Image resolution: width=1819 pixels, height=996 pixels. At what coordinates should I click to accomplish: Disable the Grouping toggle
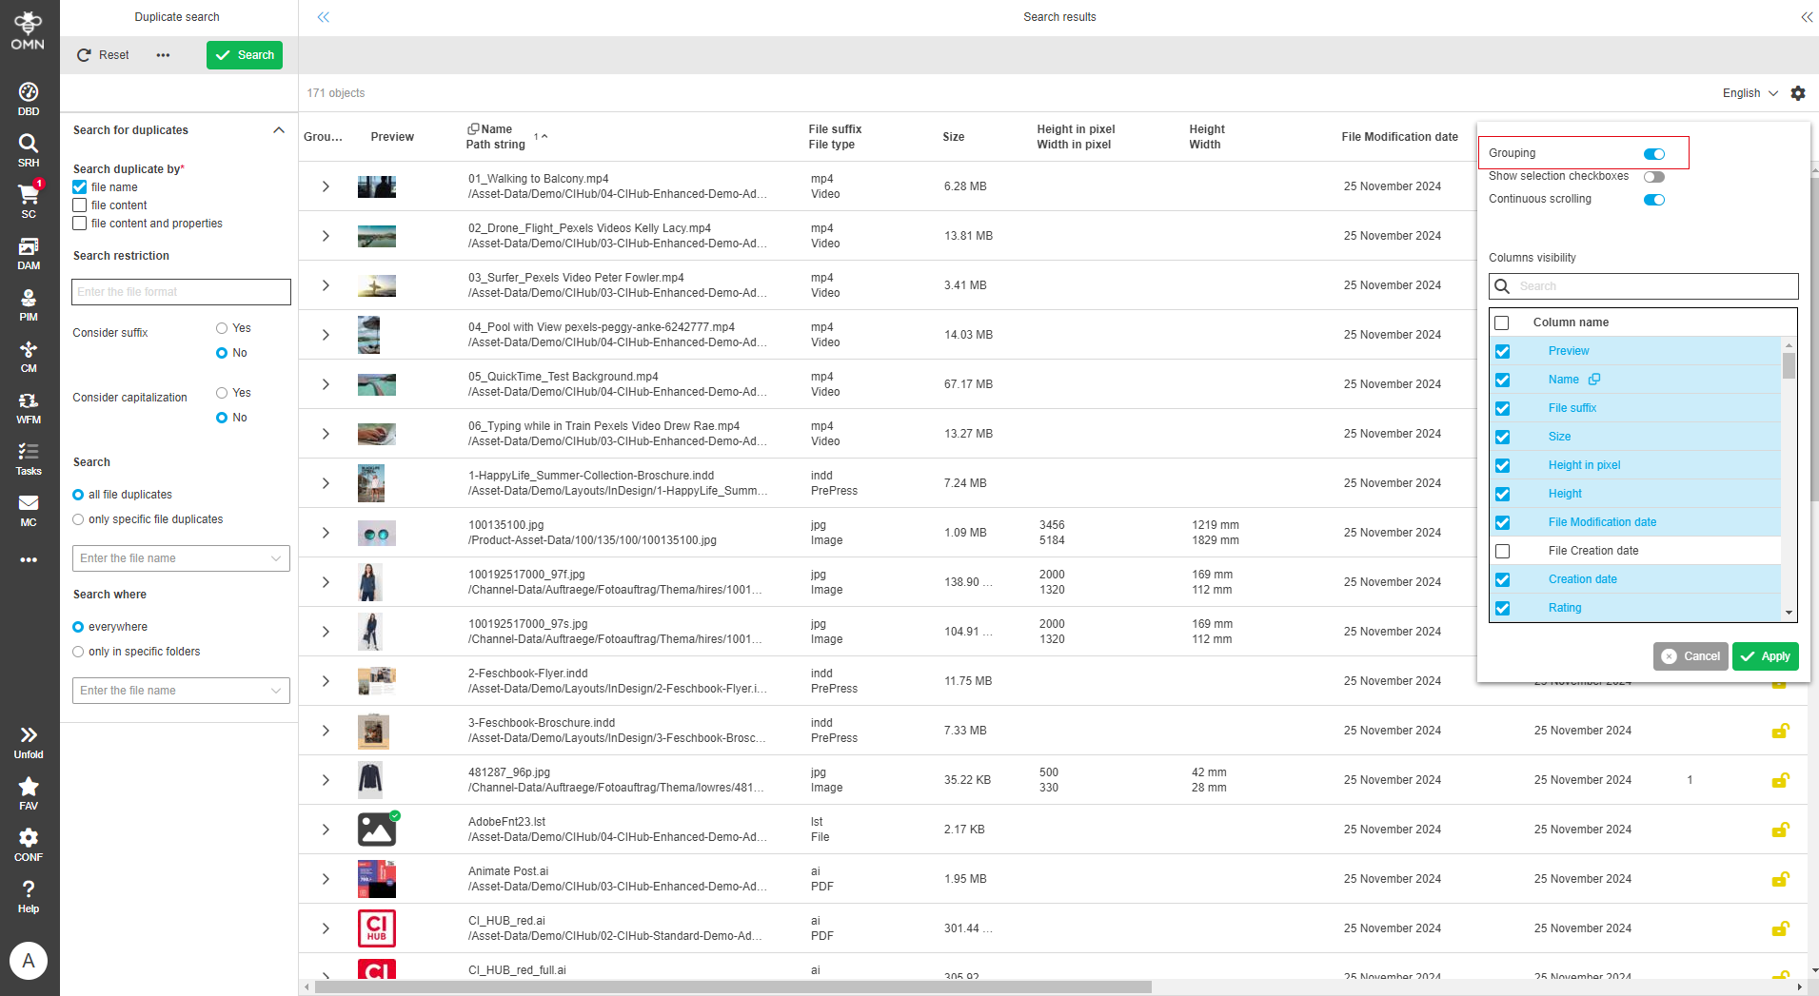click(x=1653, y=153)
